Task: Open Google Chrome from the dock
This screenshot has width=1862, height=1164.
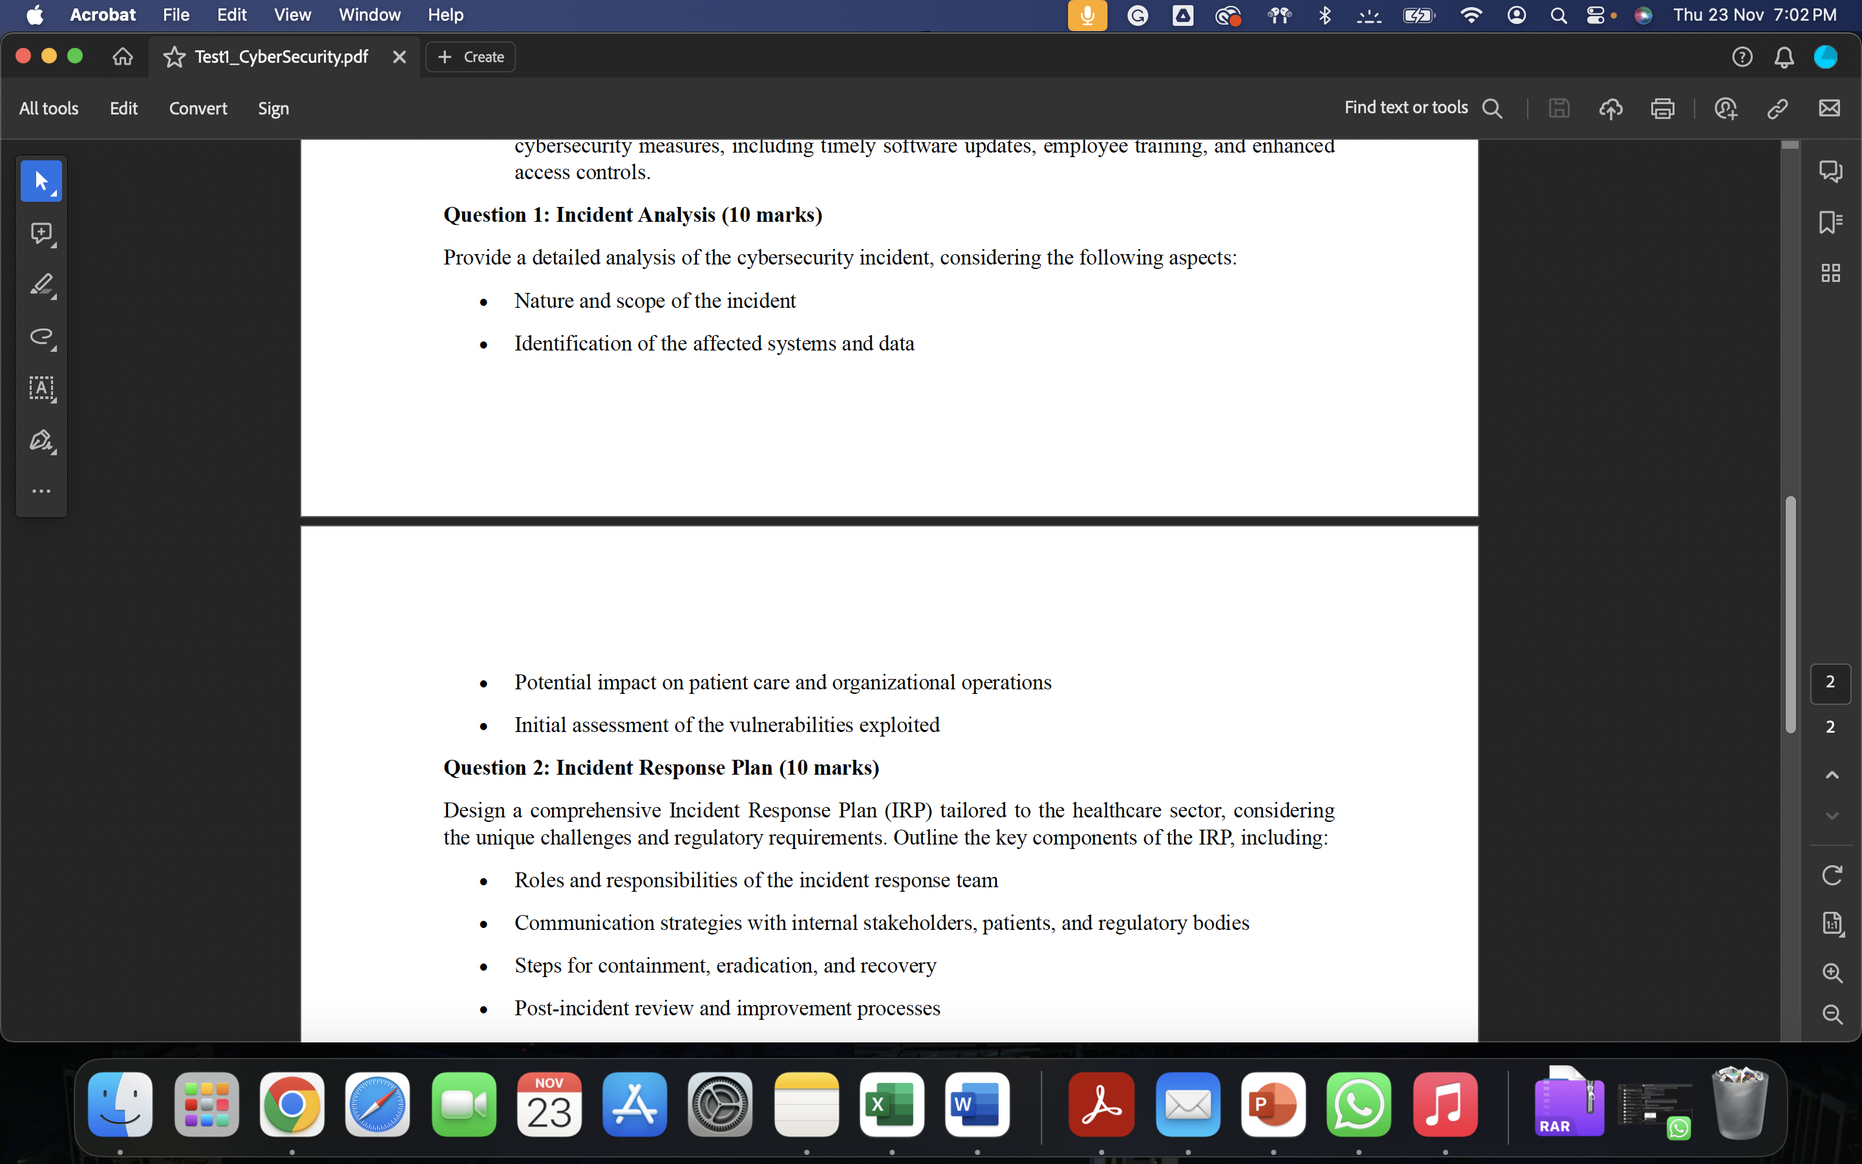Action: (x=292, y=1104)
